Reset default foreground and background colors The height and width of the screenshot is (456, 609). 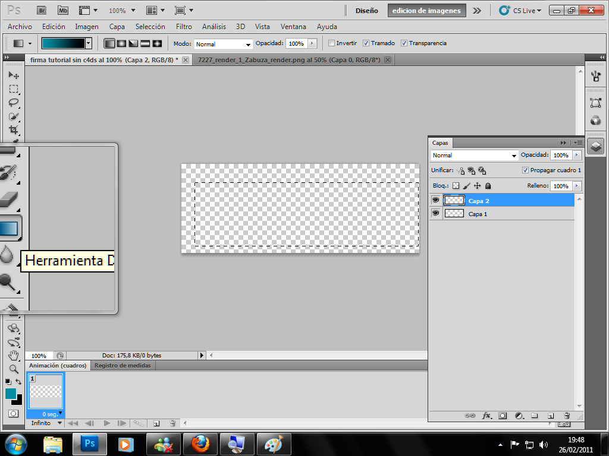pyautogui.click(x=8, y=382)
